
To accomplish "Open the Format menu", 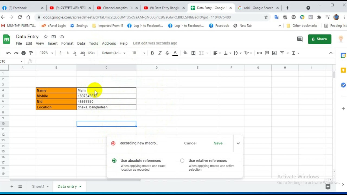I will pyautogui.click(x=67, y=43).
